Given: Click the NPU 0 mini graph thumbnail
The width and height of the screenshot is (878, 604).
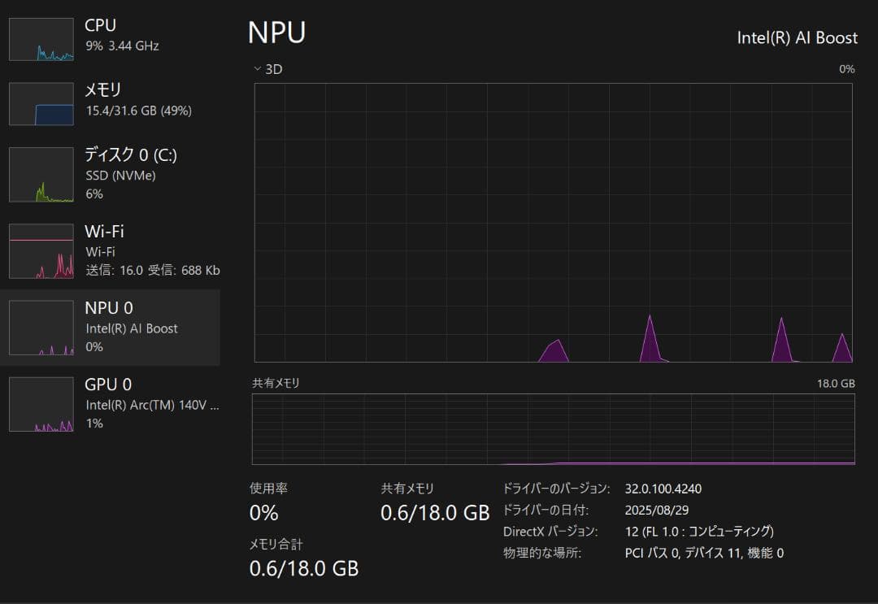Looking at the screenshot, I should pyautogui.click(x=41, y=328).
